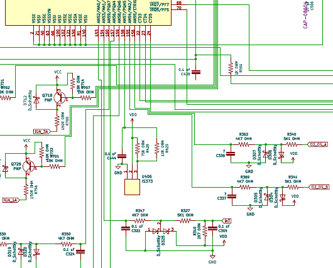
Task: Click the GND symbol below C337
Action: click(x=250, y=211)
